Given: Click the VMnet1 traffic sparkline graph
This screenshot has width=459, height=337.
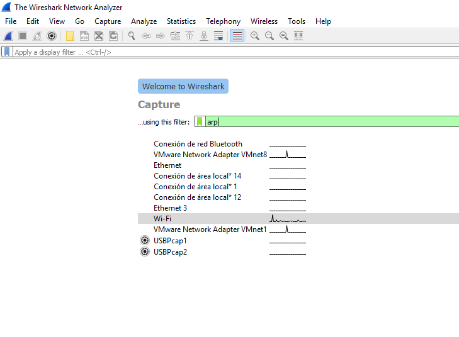Looking at the screenshot, I should (x=288, y=229).
